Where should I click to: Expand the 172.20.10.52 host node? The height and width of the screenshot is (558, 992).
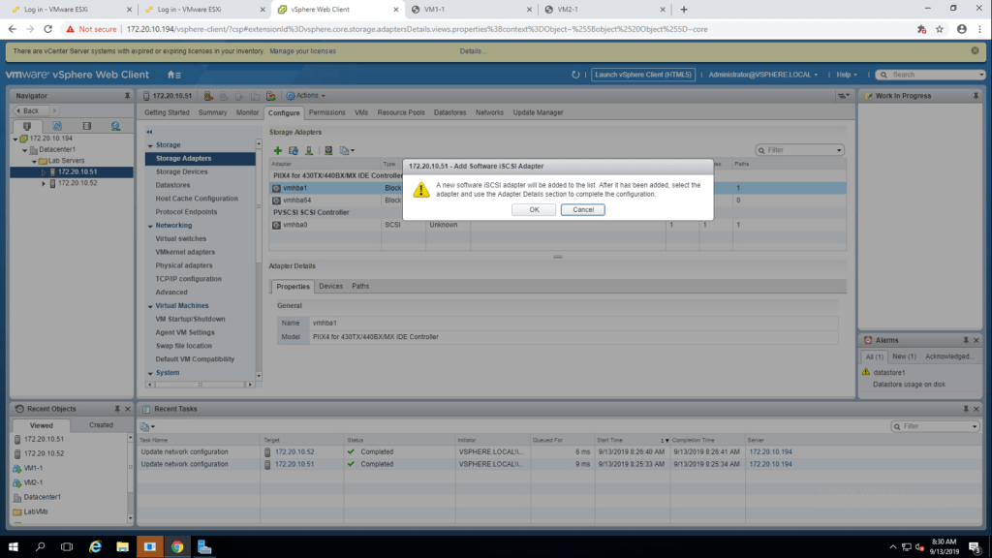pyautogui.click(x=44, y=183)
